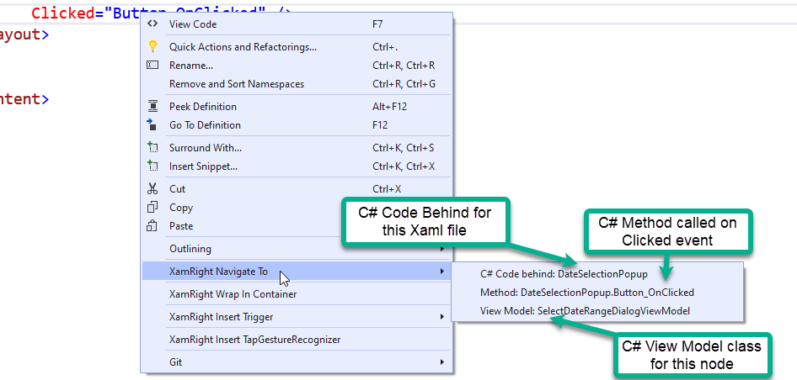Open Quick Actions and Refactorings
This screenshot has width=797, height=380.
click(296, 47)
